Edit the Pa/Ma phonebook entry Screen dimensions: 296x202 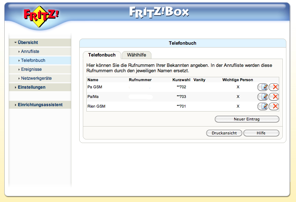262,97
